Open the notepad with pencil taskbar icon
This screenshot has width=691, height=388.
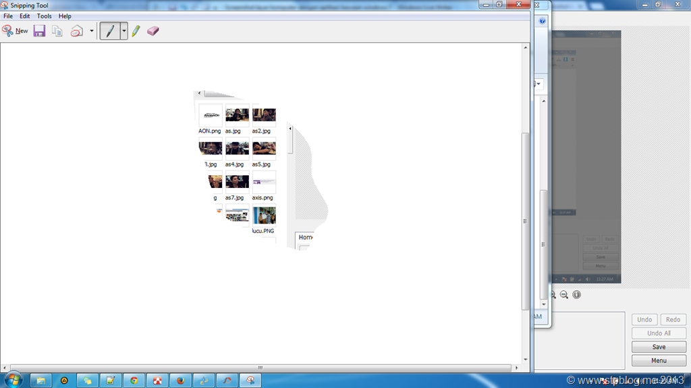[x=111, y=381]
